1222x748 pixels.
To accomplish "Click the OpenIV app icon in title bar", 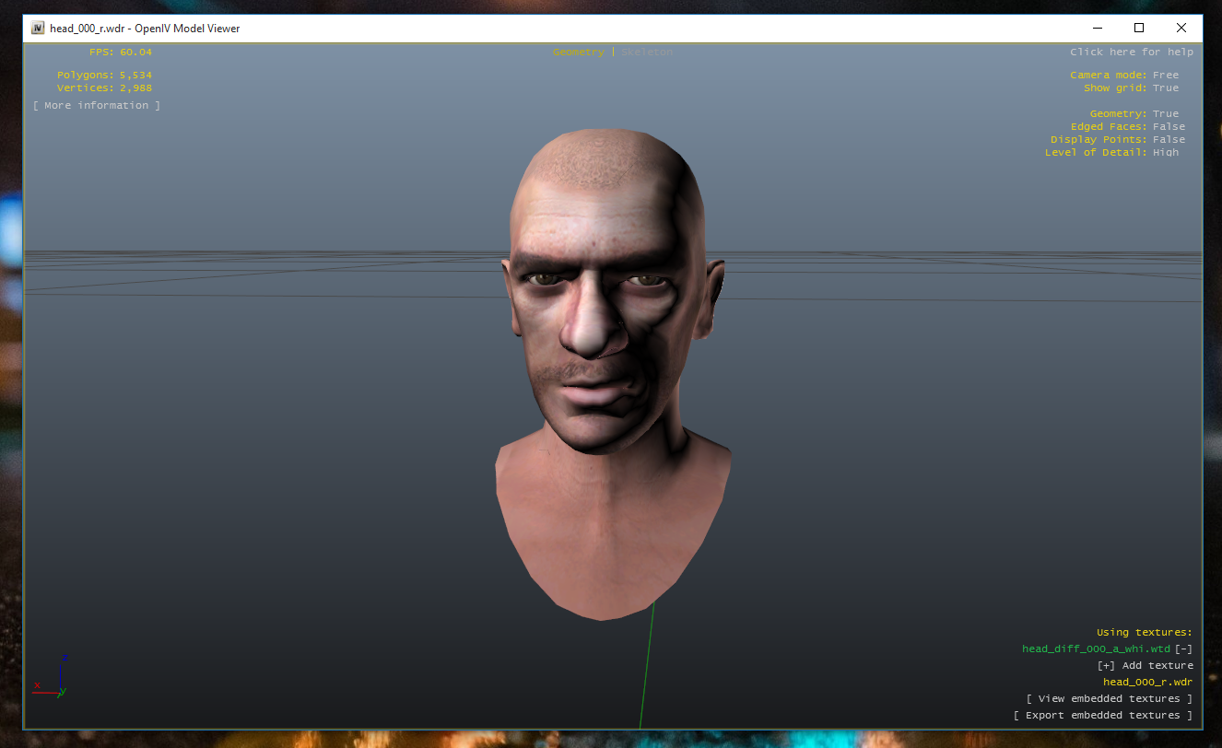I will (38, 28).
